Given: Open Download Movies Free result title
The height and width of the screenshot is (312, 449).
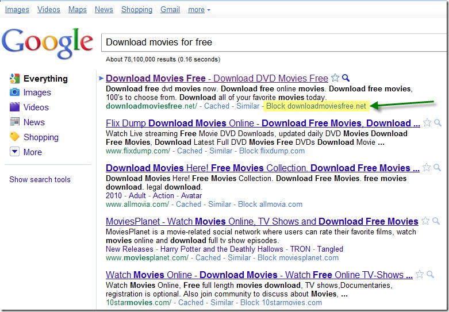Looking at the screenshot, I should tap(217, 78).
